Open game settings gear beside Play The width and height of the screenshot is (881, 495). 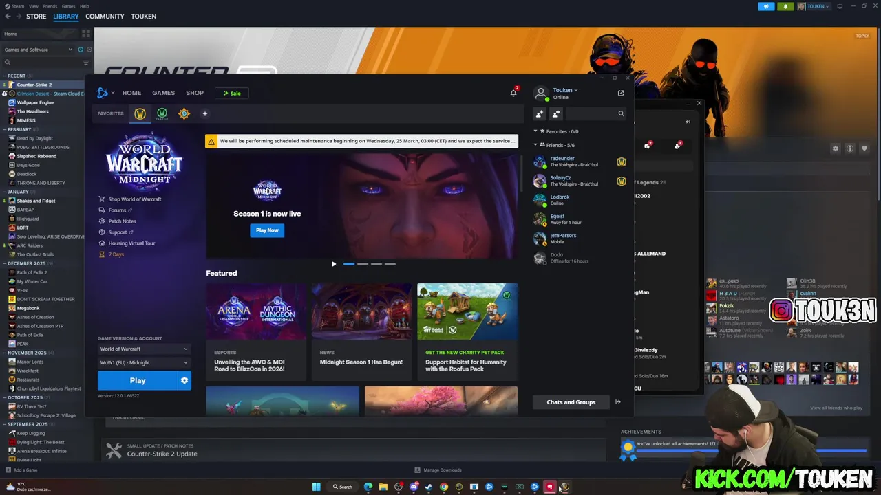[x=184, y=380]
